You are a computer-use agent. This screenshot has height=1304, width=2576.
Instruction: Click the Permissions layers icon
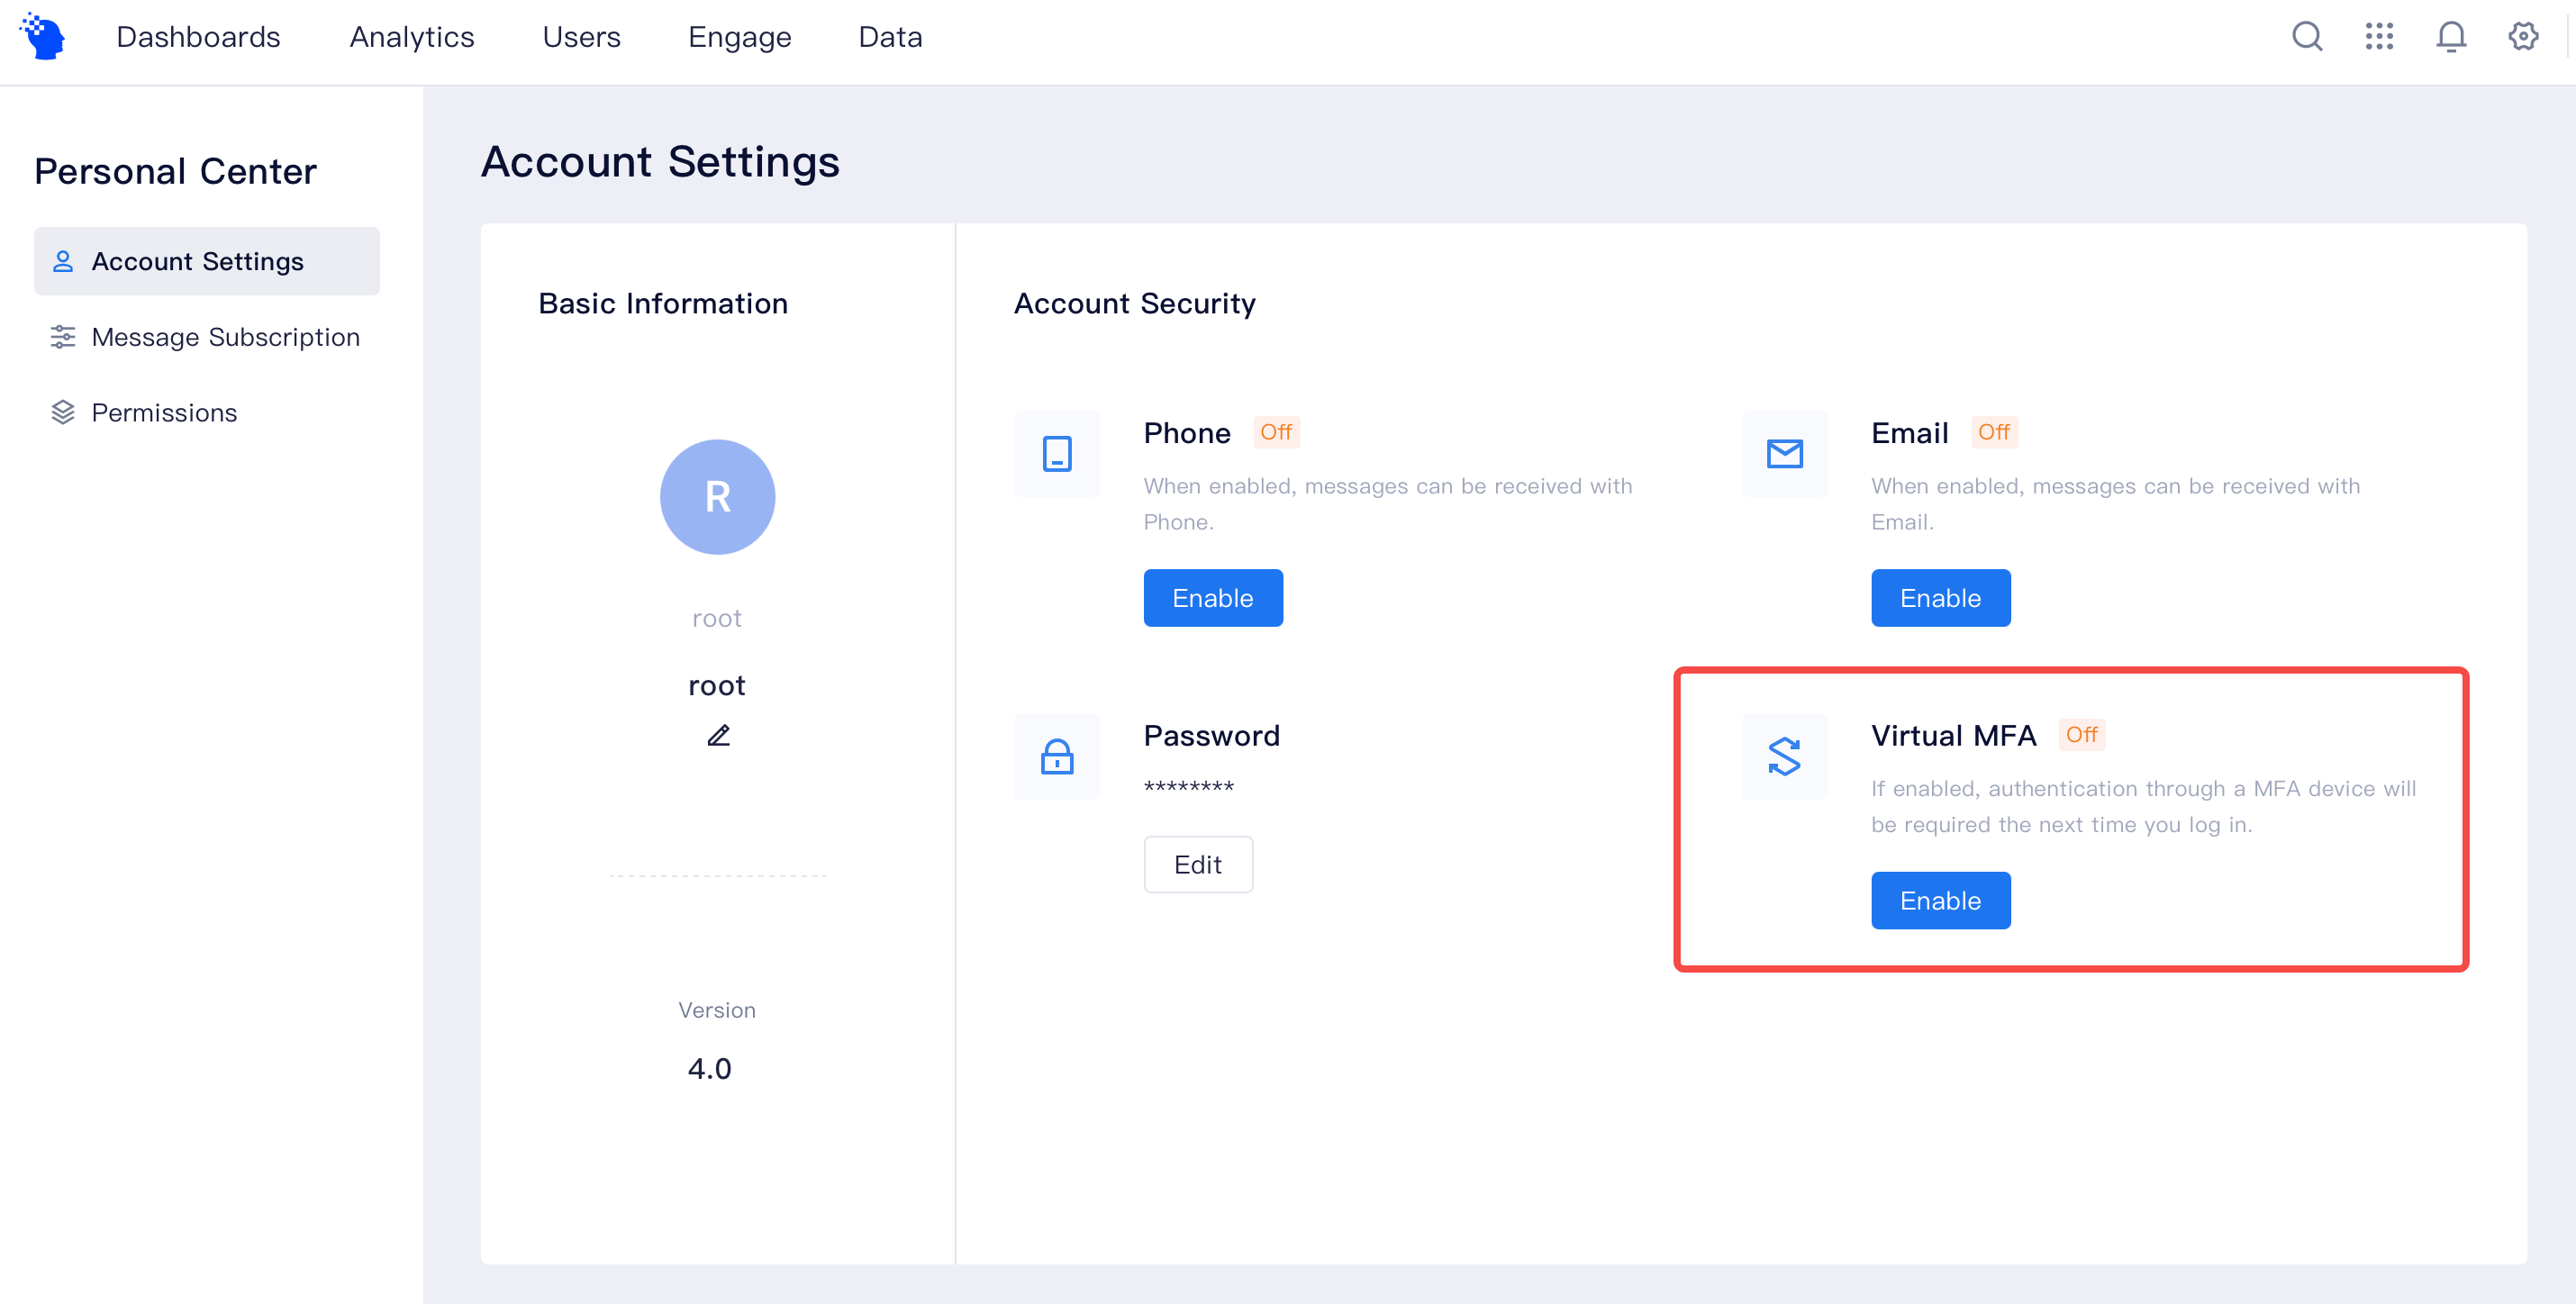63,413
